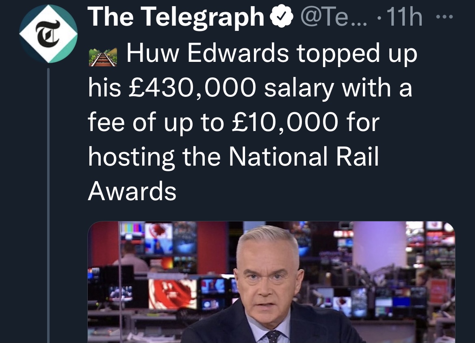Click the '£10,000' fee text
The image size is (475, 343).
285,122
